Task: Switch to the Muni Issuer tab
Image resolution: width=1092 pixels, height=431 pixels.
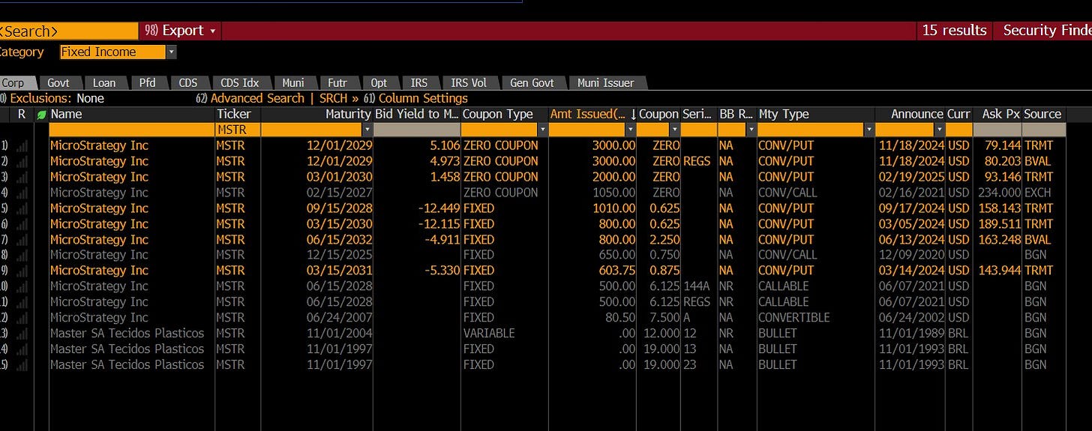Action: point(606,83)
